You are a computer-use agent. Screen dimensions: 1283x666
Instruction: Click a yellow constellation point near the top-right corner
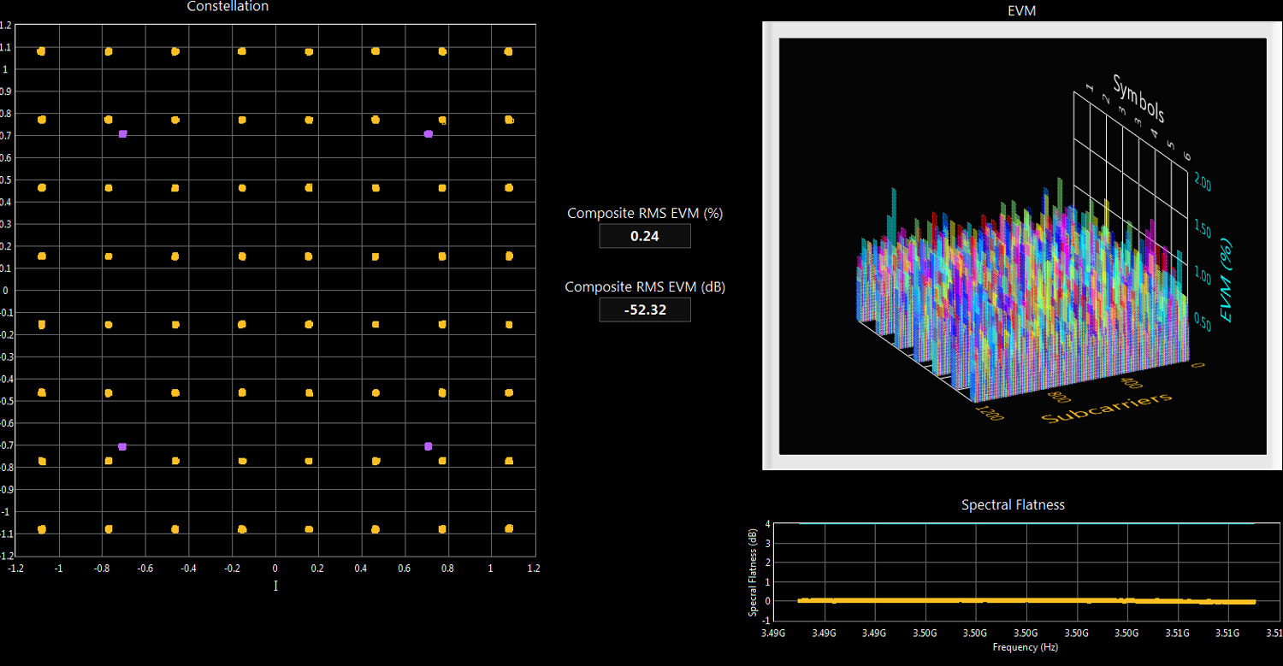tap(507, 50)
